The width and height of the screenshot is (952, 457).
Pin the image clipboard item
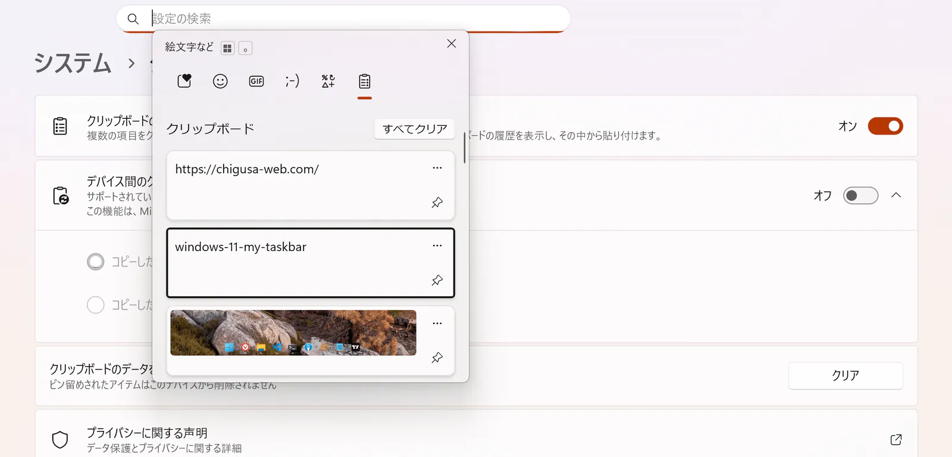437,358
